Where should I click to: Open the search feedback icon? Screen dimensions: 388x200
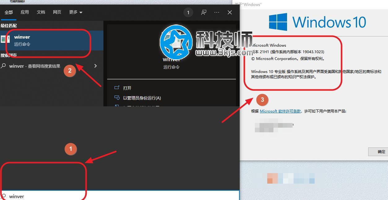tap(204, 12)
